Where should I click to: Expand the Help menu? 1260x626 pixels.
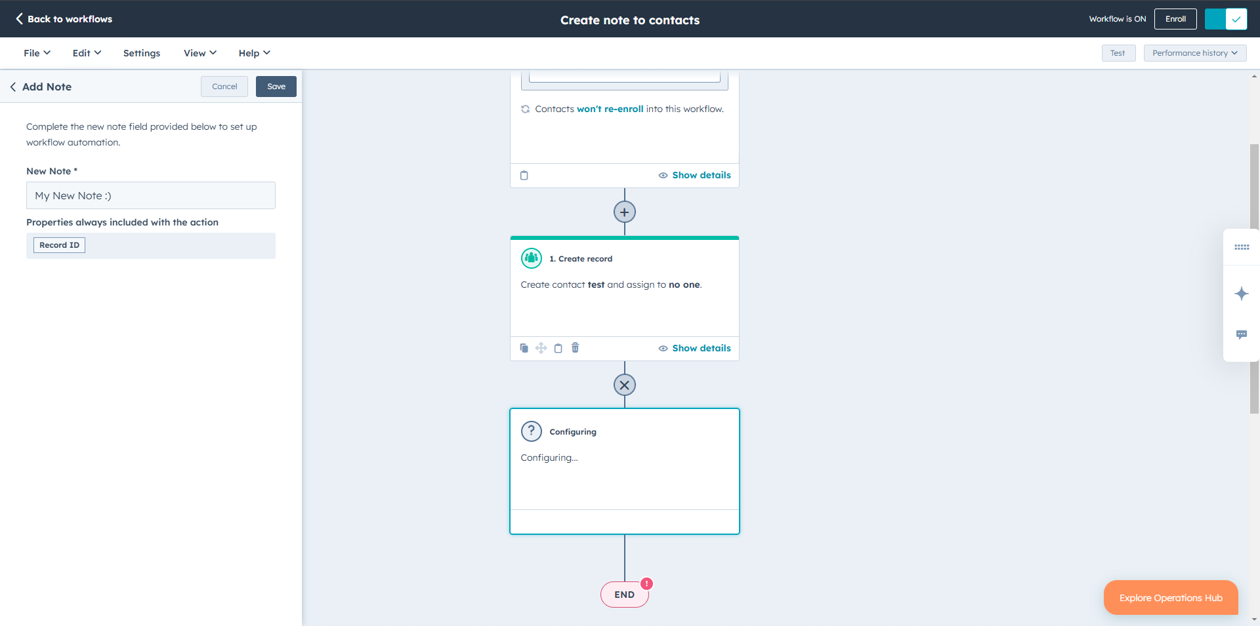coord(253,52)
